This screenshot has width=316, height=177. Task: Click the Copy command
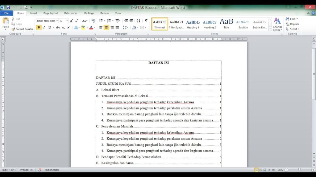pos(17,24)
